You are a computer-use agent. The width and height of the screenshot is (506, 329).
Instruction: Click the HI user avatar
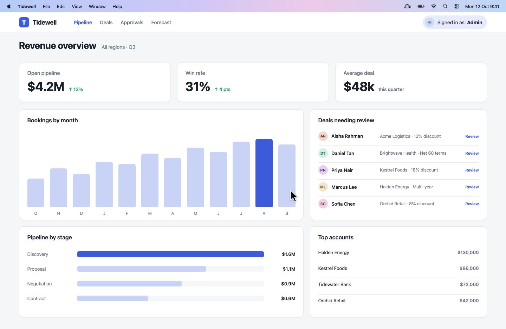pyautogui.click(x=429, y=22)
